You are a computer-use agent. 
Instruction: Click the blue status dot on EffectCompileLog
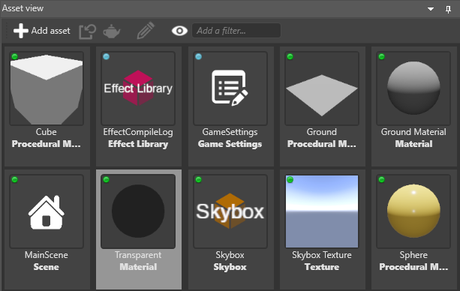pos(107,56)
